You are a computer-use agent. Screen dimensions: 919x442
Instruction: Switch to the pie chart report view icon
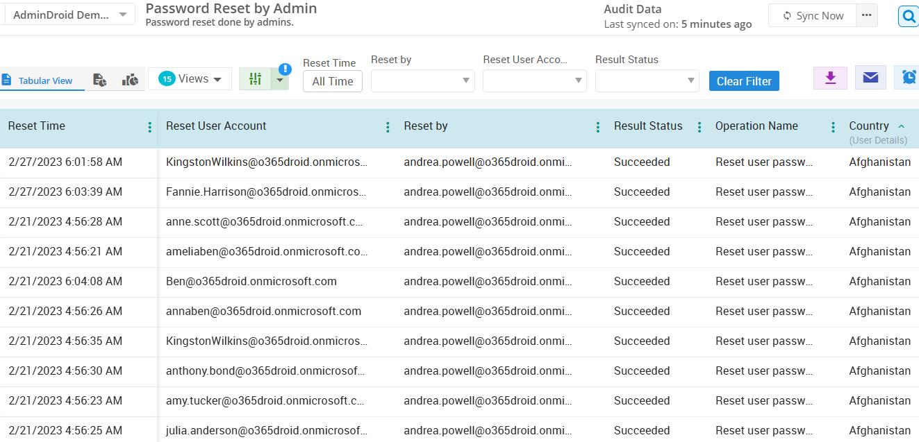(x=99, y=80)
